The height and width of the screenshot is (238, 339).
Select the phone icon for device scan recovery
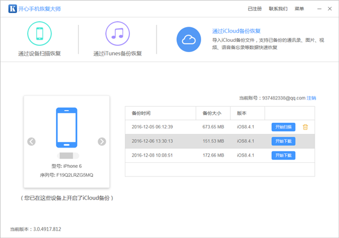(40, 33)
